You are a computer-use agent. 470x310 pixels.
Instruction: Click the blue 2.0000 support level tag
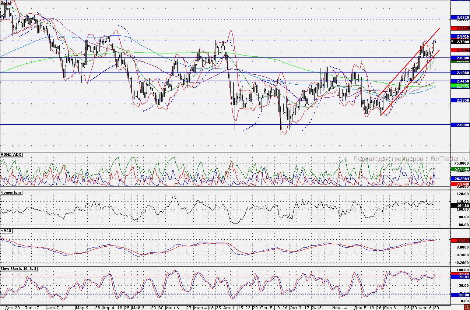point(460,125)
